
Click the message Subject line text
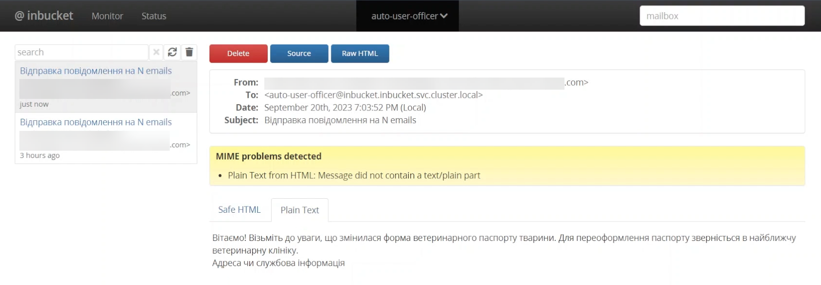(340, 120)
